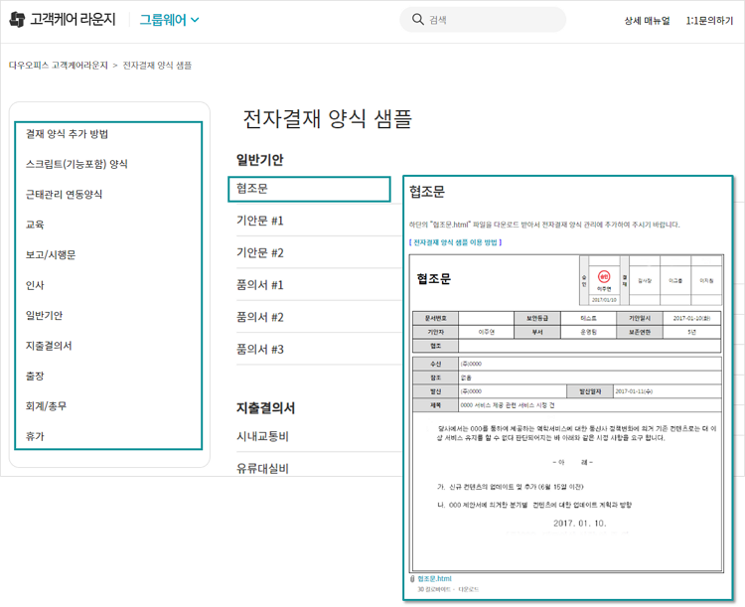Open the 품의서 #3 sample

click(x=260, y=350)
